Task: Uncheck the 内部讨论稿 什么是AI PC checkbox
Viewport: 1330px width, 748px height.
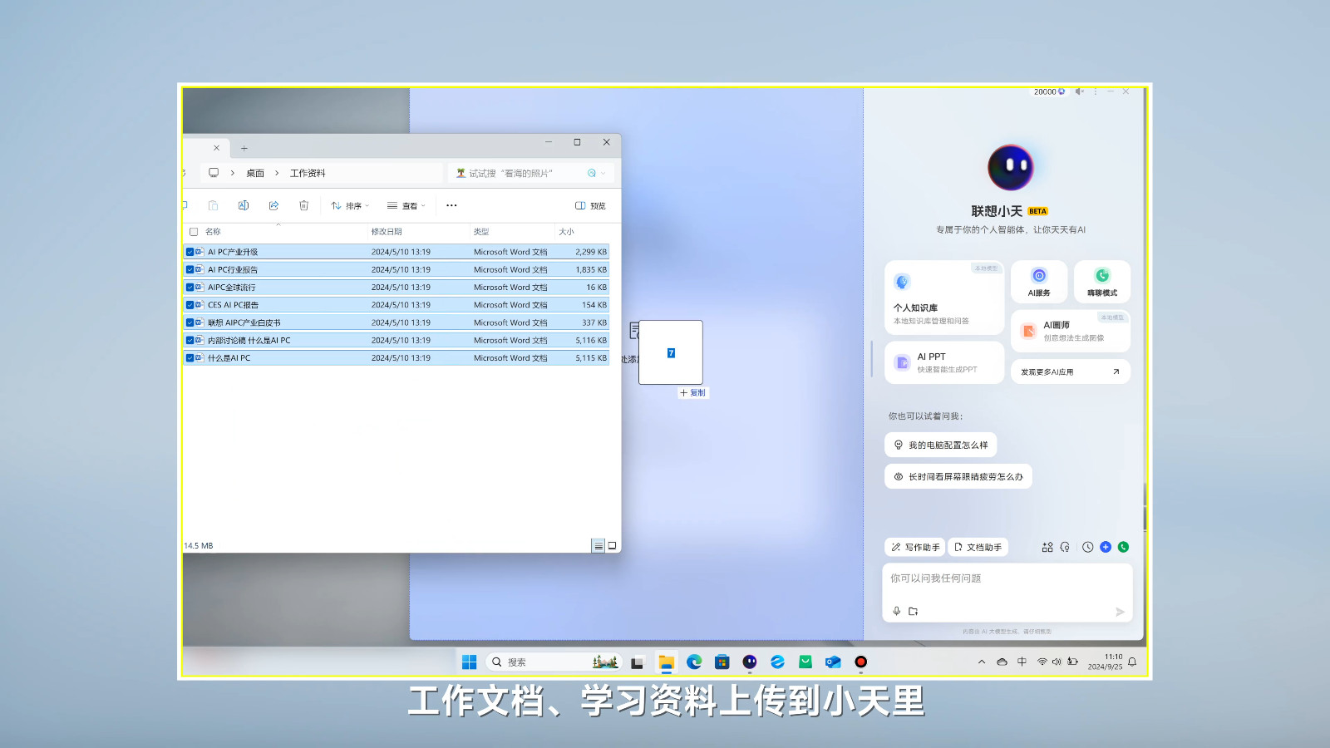Action: [x=190, y=340]
